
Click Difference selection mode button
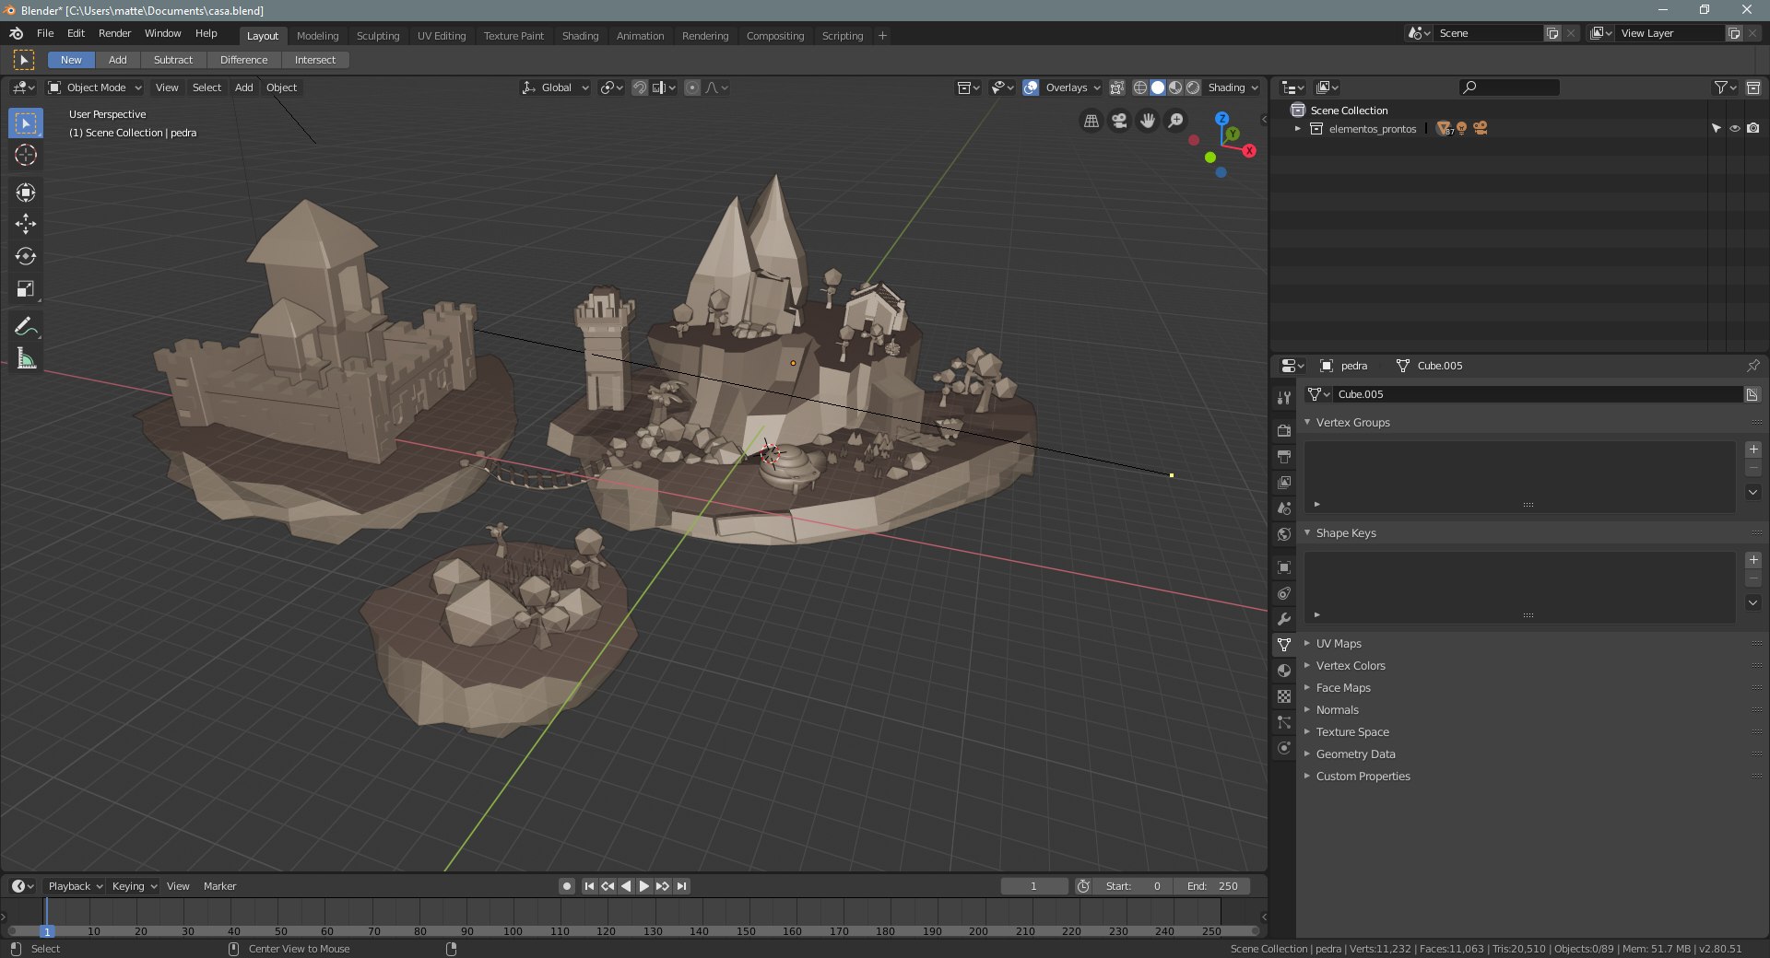tap(244, 60)
